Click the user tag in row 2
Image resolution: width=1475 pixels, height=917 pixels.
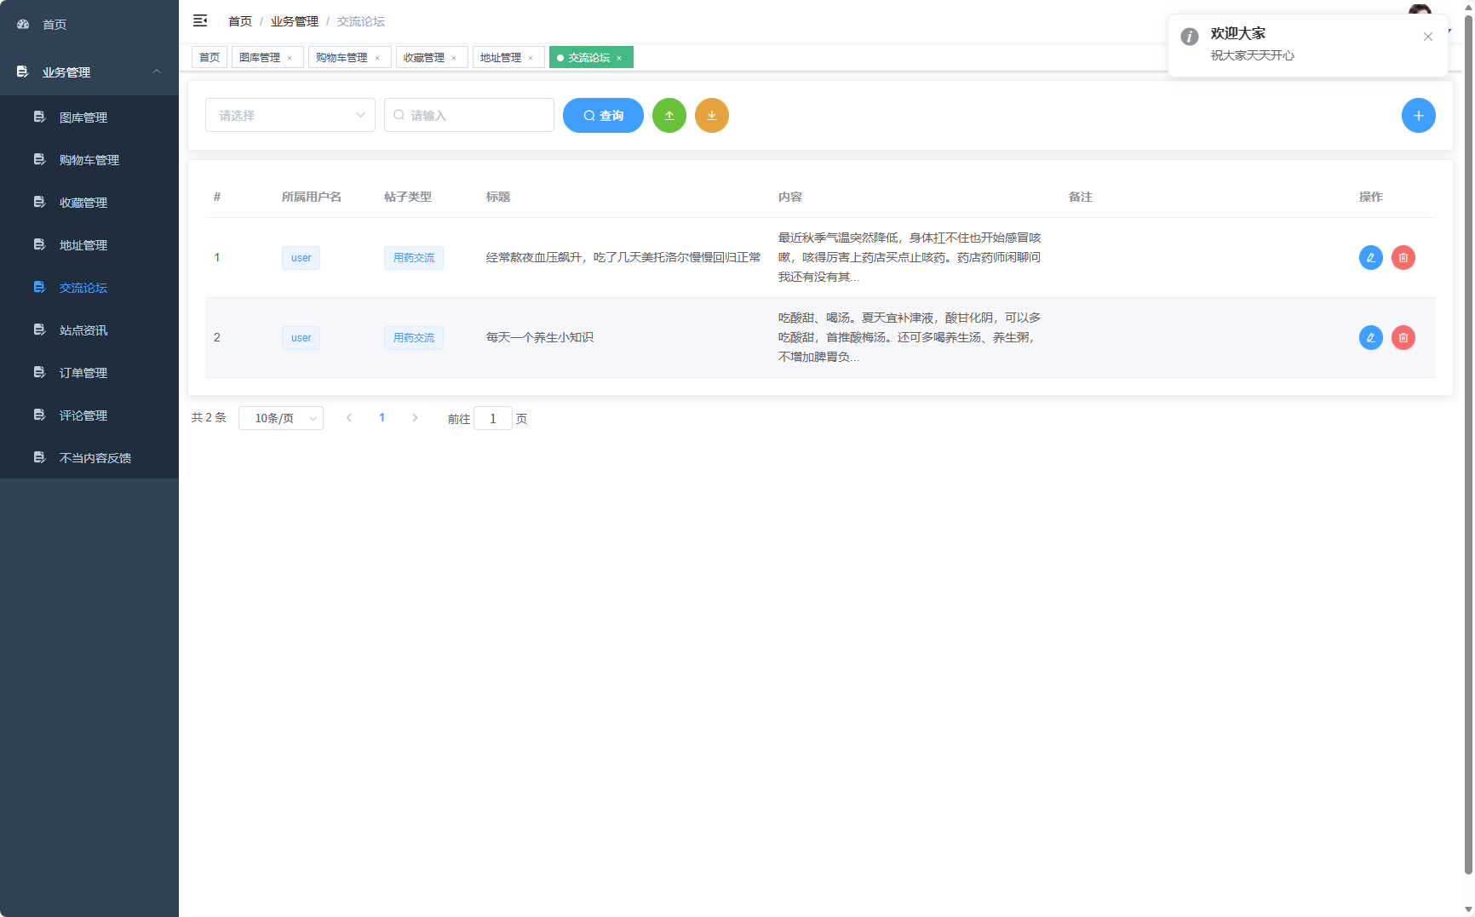(x=301, y=337)
